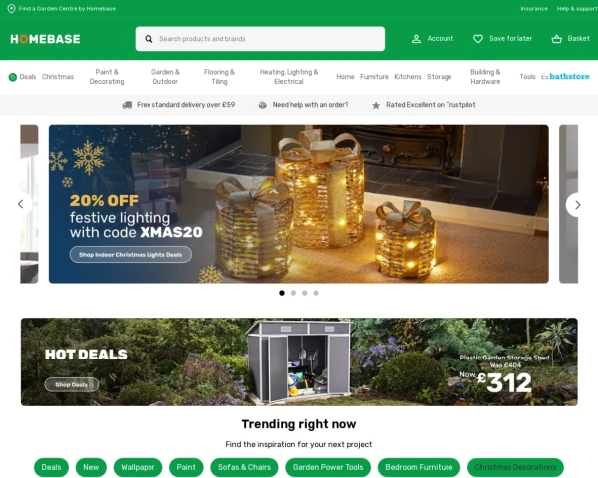
Task: Click the Trustpilot star icon
Action: tap(376, 105)
